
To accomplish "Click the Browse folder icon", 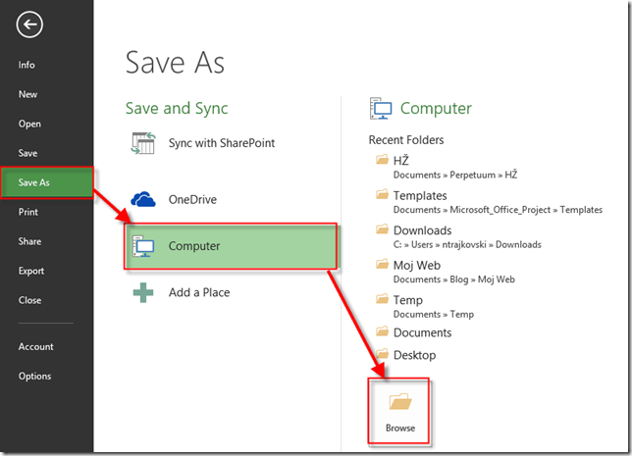I will tap(399, 402).
